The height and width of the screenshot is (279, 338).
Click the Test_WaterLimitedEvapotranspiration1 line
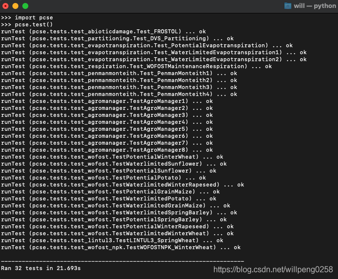tap(154, 52)
